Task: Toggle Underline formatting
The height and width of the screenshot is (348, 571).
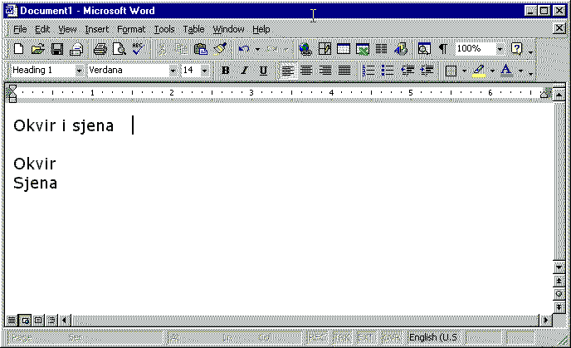Action: pyautogui.click(x=263, y=71)
